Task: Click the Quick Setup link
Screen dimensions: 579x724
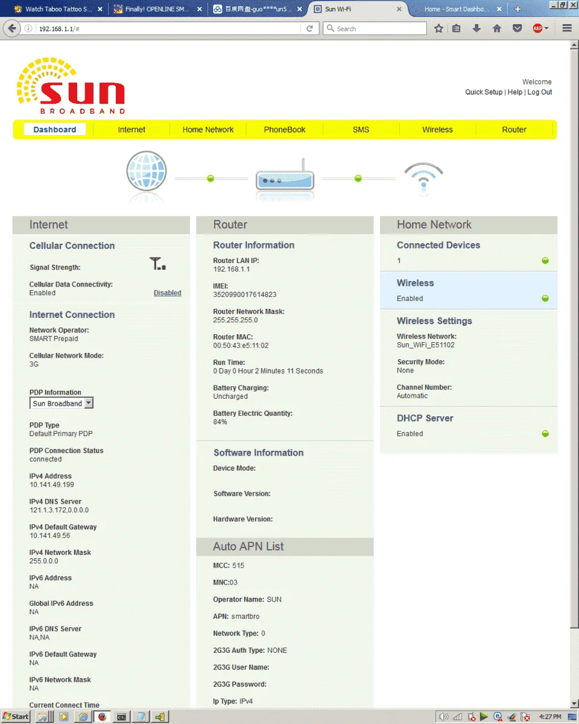Action: (484, 92)
